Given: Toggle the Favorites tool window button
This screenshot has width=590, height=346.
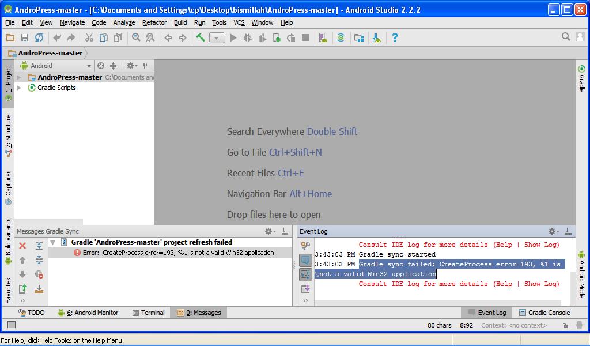Looking at the screenshot, I should point(8,290).
